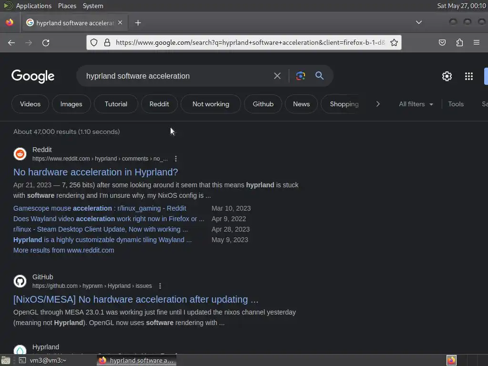Open the Google apps grid icon
The height and width of the screenshot is (366, 488).
click(x=469, y=76)
